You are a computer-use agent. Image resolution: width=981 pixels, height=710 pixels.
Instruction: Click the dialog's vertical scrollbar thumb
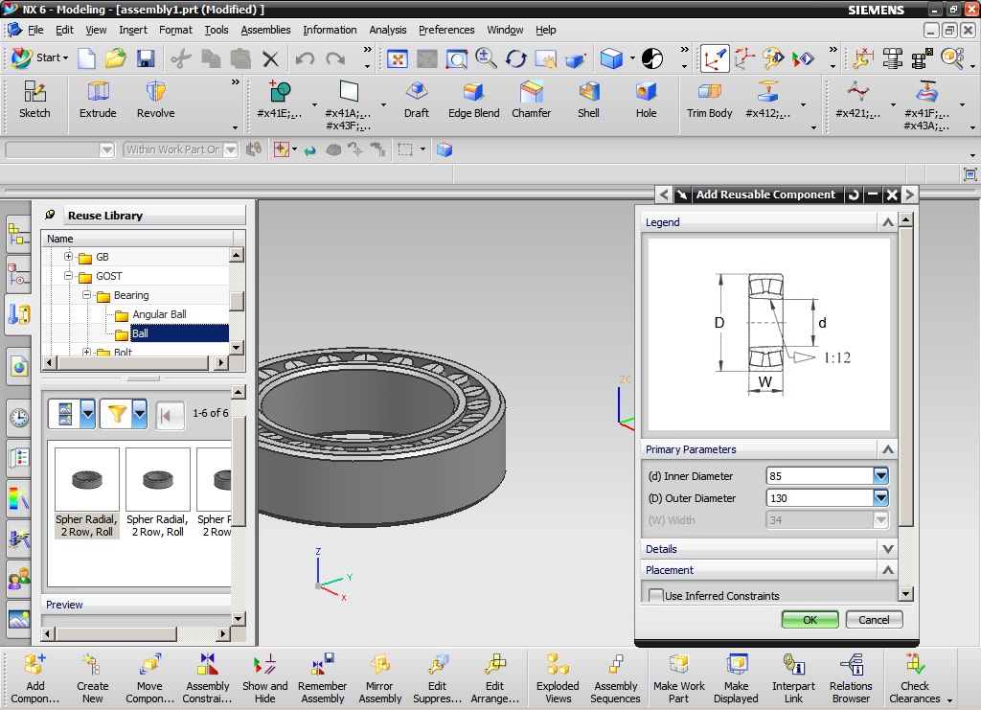[905, 378]
